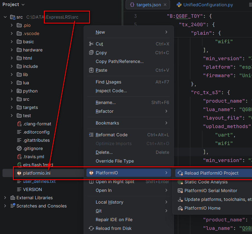
Task: Click the VERSION file icon
Action: point(19,189)
